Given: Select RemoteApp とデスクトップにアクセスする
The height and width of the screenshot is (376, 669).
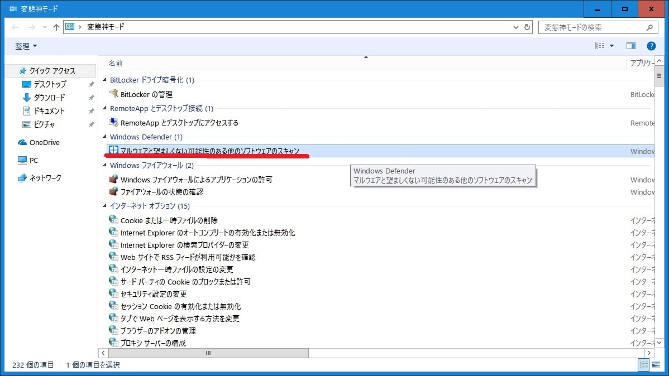Looking at the screenshot, I should (179, 123).
